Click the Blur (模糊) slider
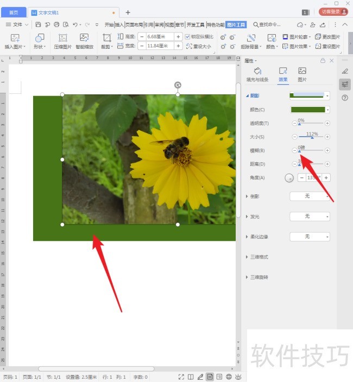353x382 pixels. pyautogui.click(x=311, y=150)
